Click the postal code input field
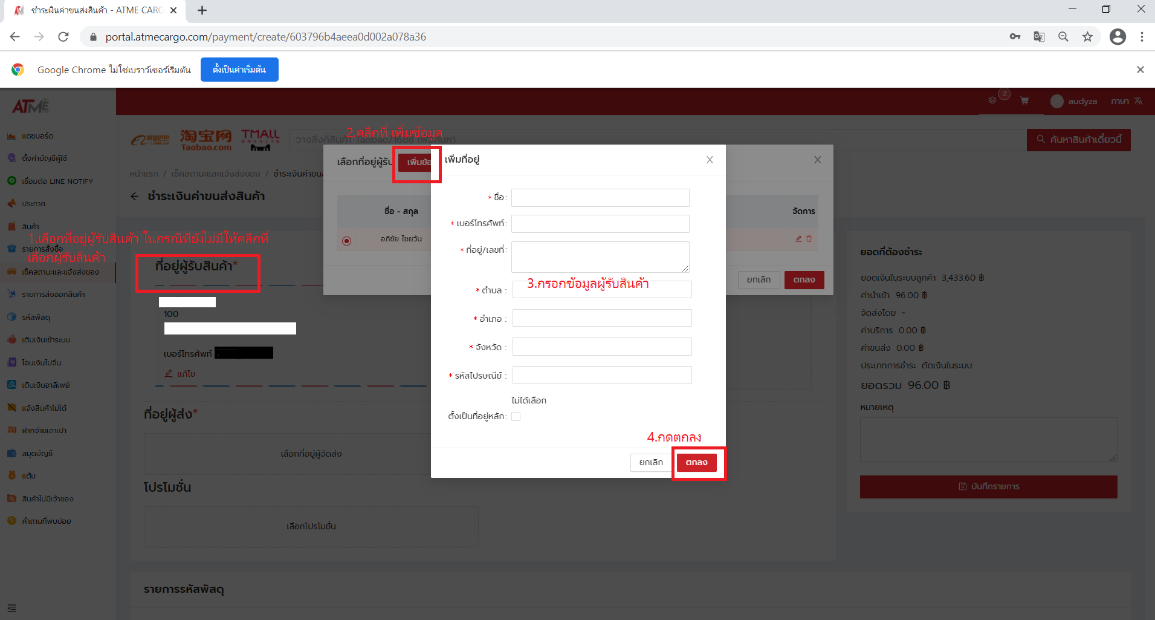 coord(601,375)
